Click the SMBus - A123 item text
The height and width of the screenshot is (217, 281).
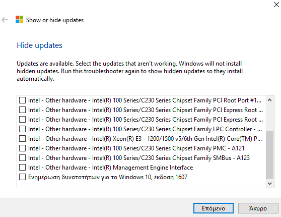139,158
